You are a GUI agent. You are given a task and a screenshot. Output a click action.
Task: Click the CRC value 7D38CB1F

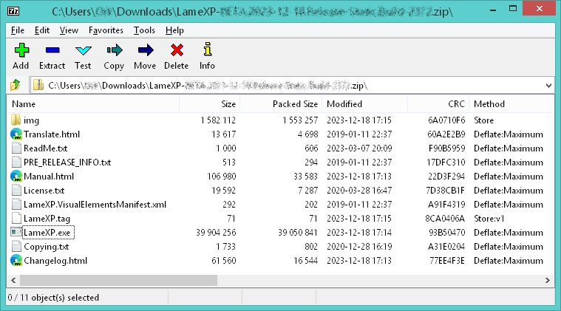click(446, 191)
